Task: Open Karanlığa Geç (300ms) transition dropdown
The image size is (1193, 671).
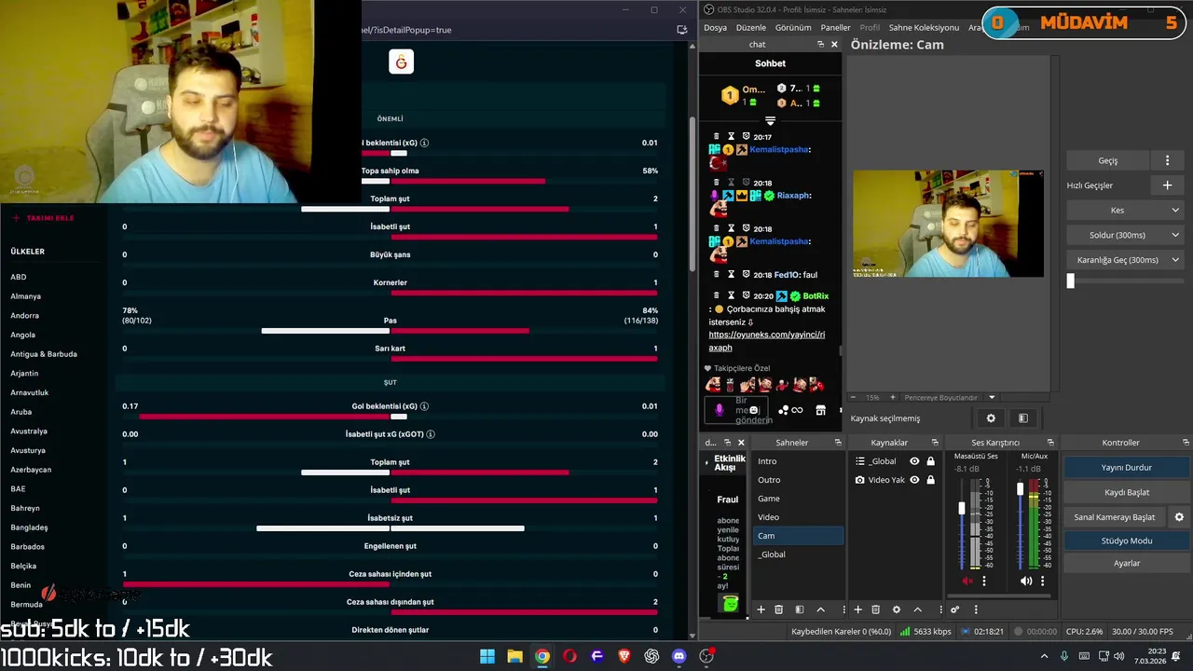Action: pos(1126,260)
